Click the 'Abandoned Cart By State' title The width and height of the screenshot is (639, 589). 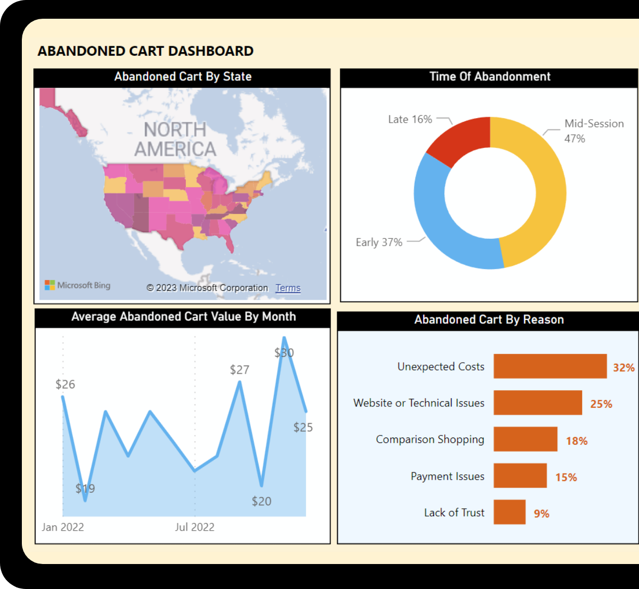pos(183,76)
